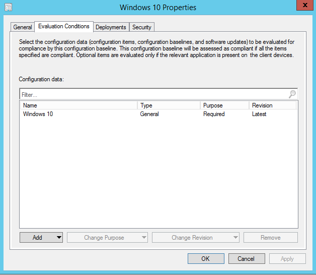
Task: Click the Required purpose cell
Action: coord(214,114)
